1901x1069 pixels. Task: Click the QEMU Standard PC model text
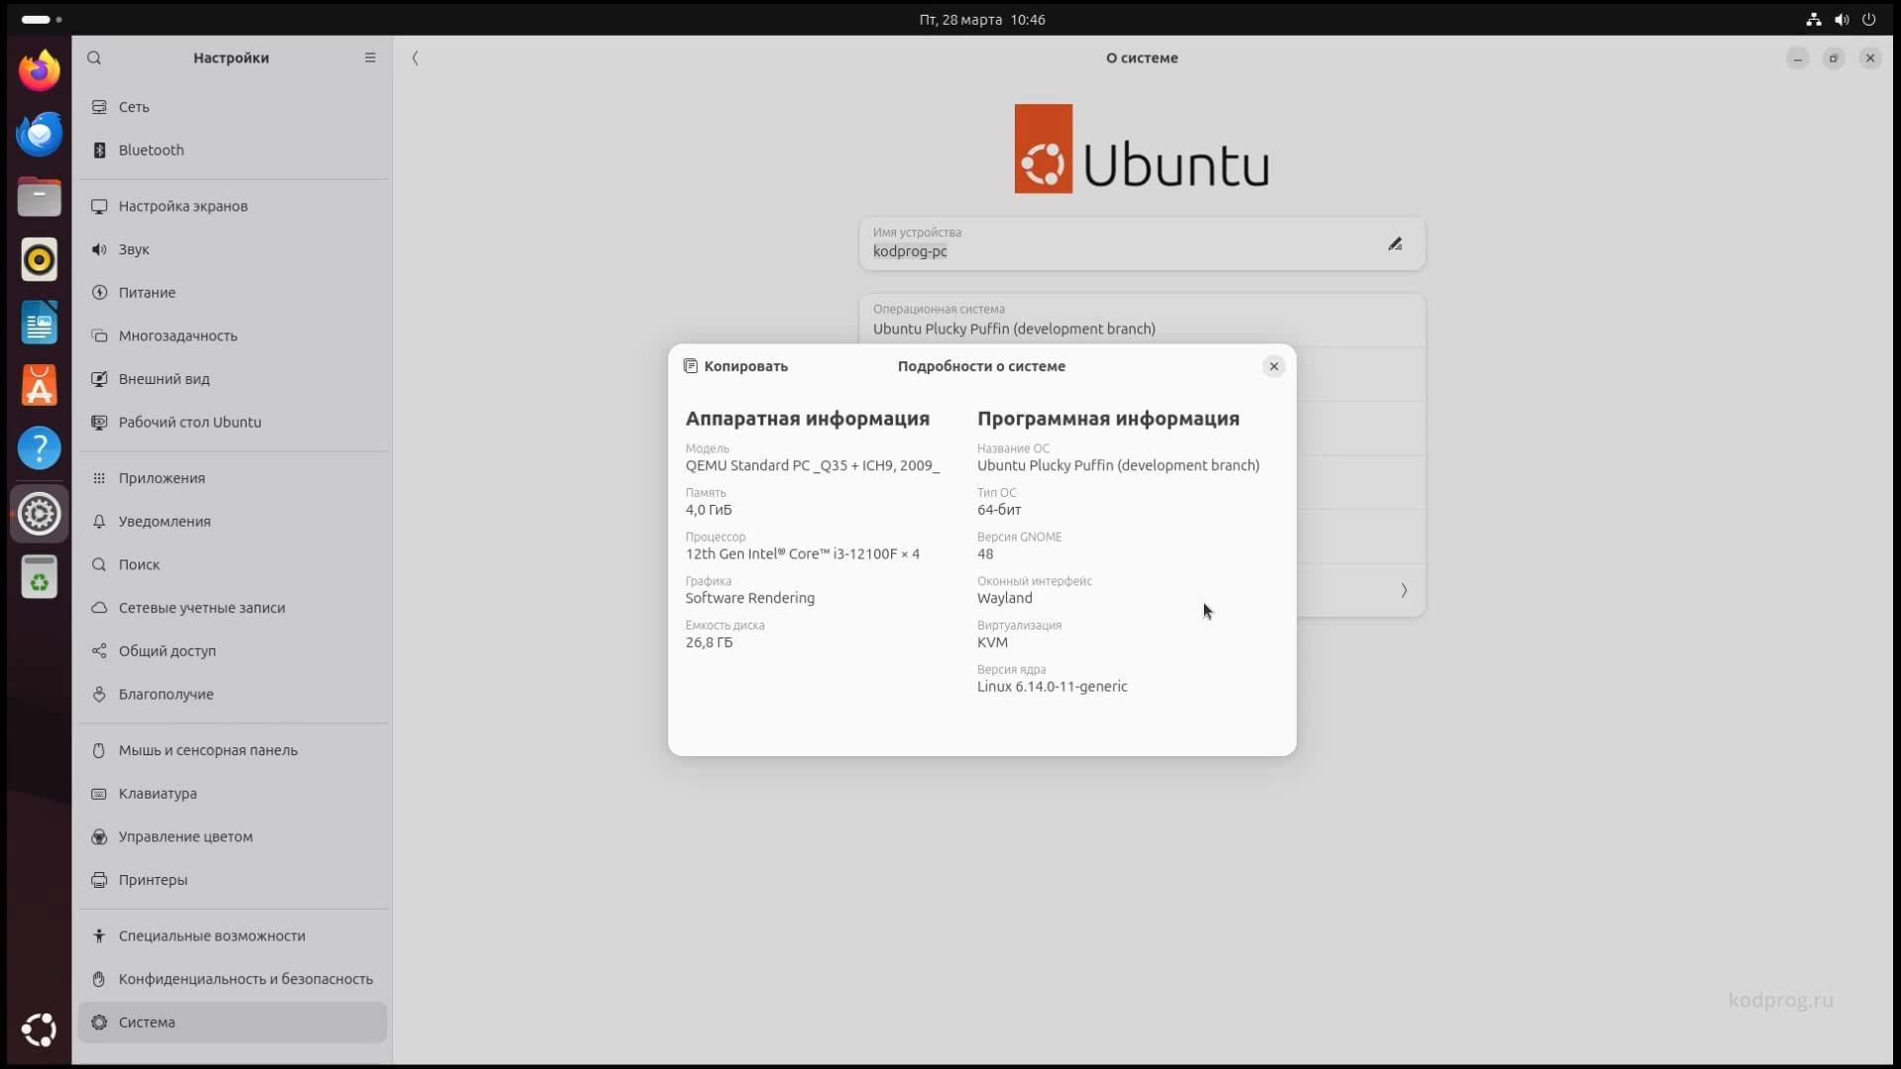pyautogui.click(x=813, y=465)
